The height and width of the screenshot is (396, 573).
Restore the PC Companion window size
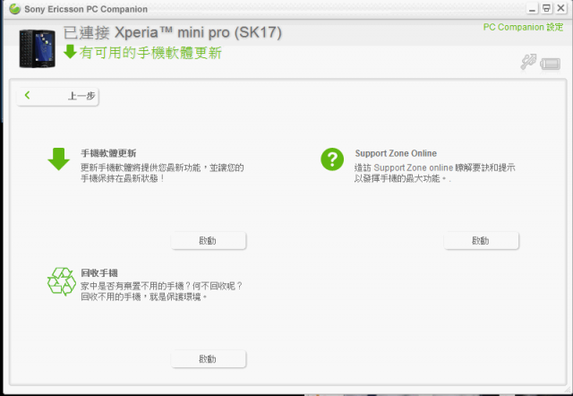tap(546, 8)
